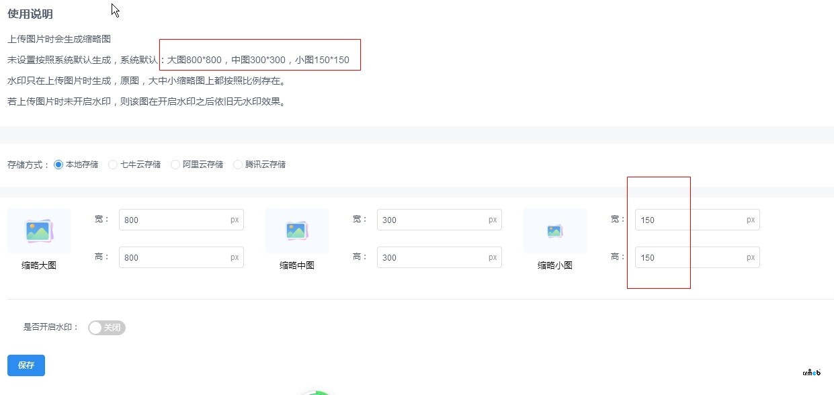Click the system default sizes description line
Screen dimensions: 834x395
[x=178, y=60]
